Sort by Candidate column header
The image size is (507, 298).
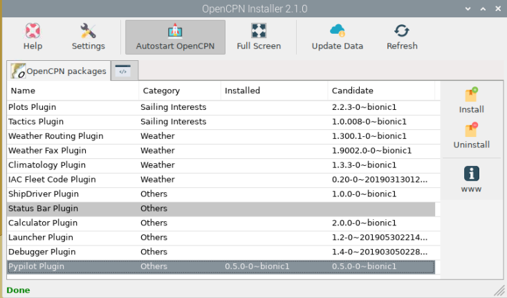tap(381, 91)
